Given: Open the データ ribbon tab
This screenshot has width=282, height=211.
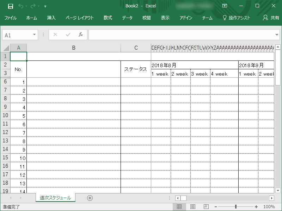Looking at the screenshot, I should [127, 18].
